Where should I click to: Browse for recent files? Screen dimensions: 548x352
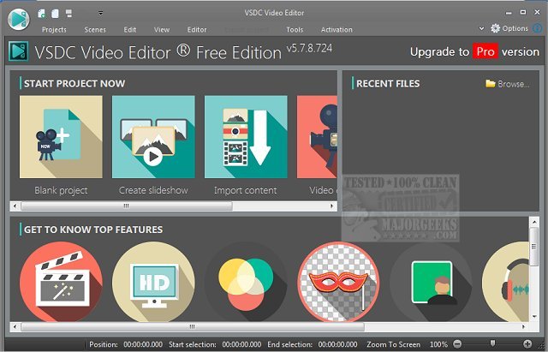pos(508,84)
